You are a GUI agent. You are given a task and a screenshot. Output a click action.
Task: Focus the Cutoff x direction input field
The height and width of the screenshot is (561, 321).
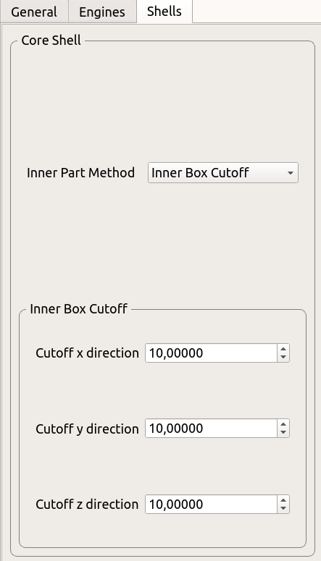click(212, 353)
